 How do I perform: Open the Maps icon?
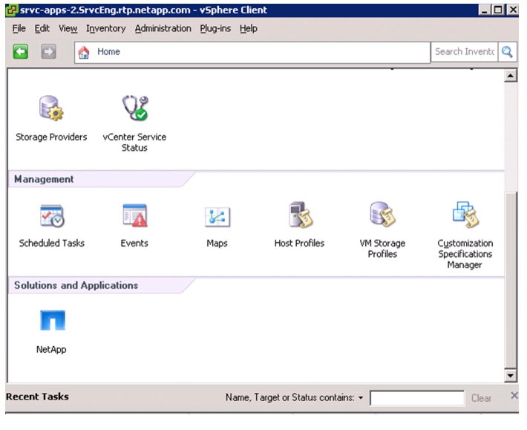217,217
